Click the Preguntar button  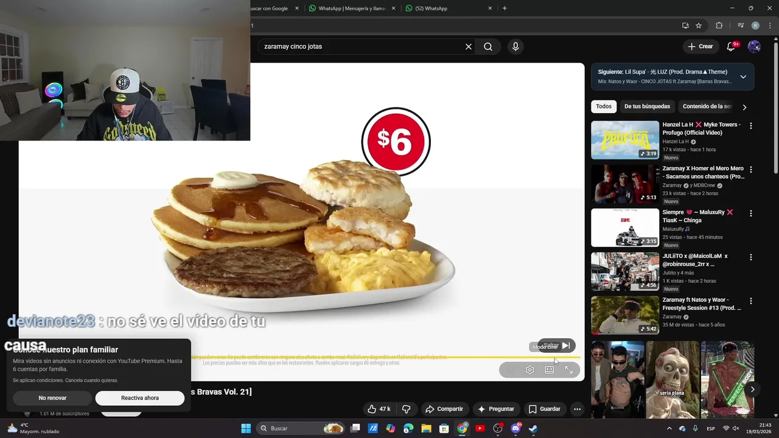coord(496,409)
